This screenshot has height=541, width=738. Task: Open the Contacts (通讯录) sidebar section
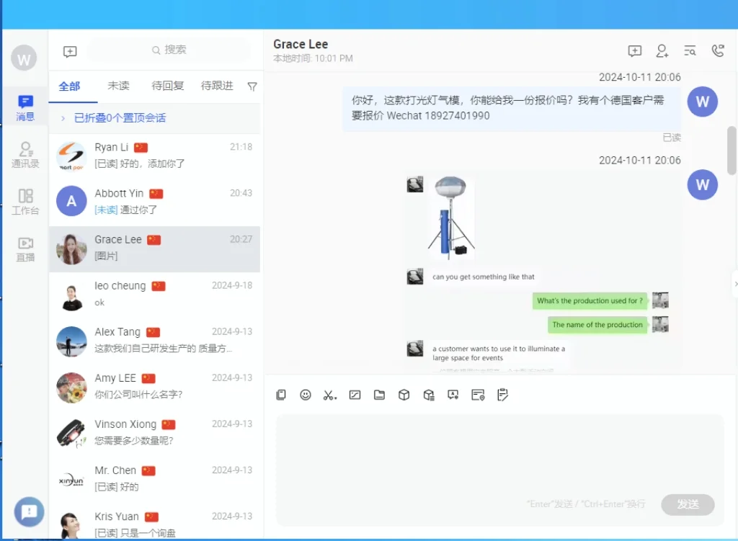click(25, 155)
